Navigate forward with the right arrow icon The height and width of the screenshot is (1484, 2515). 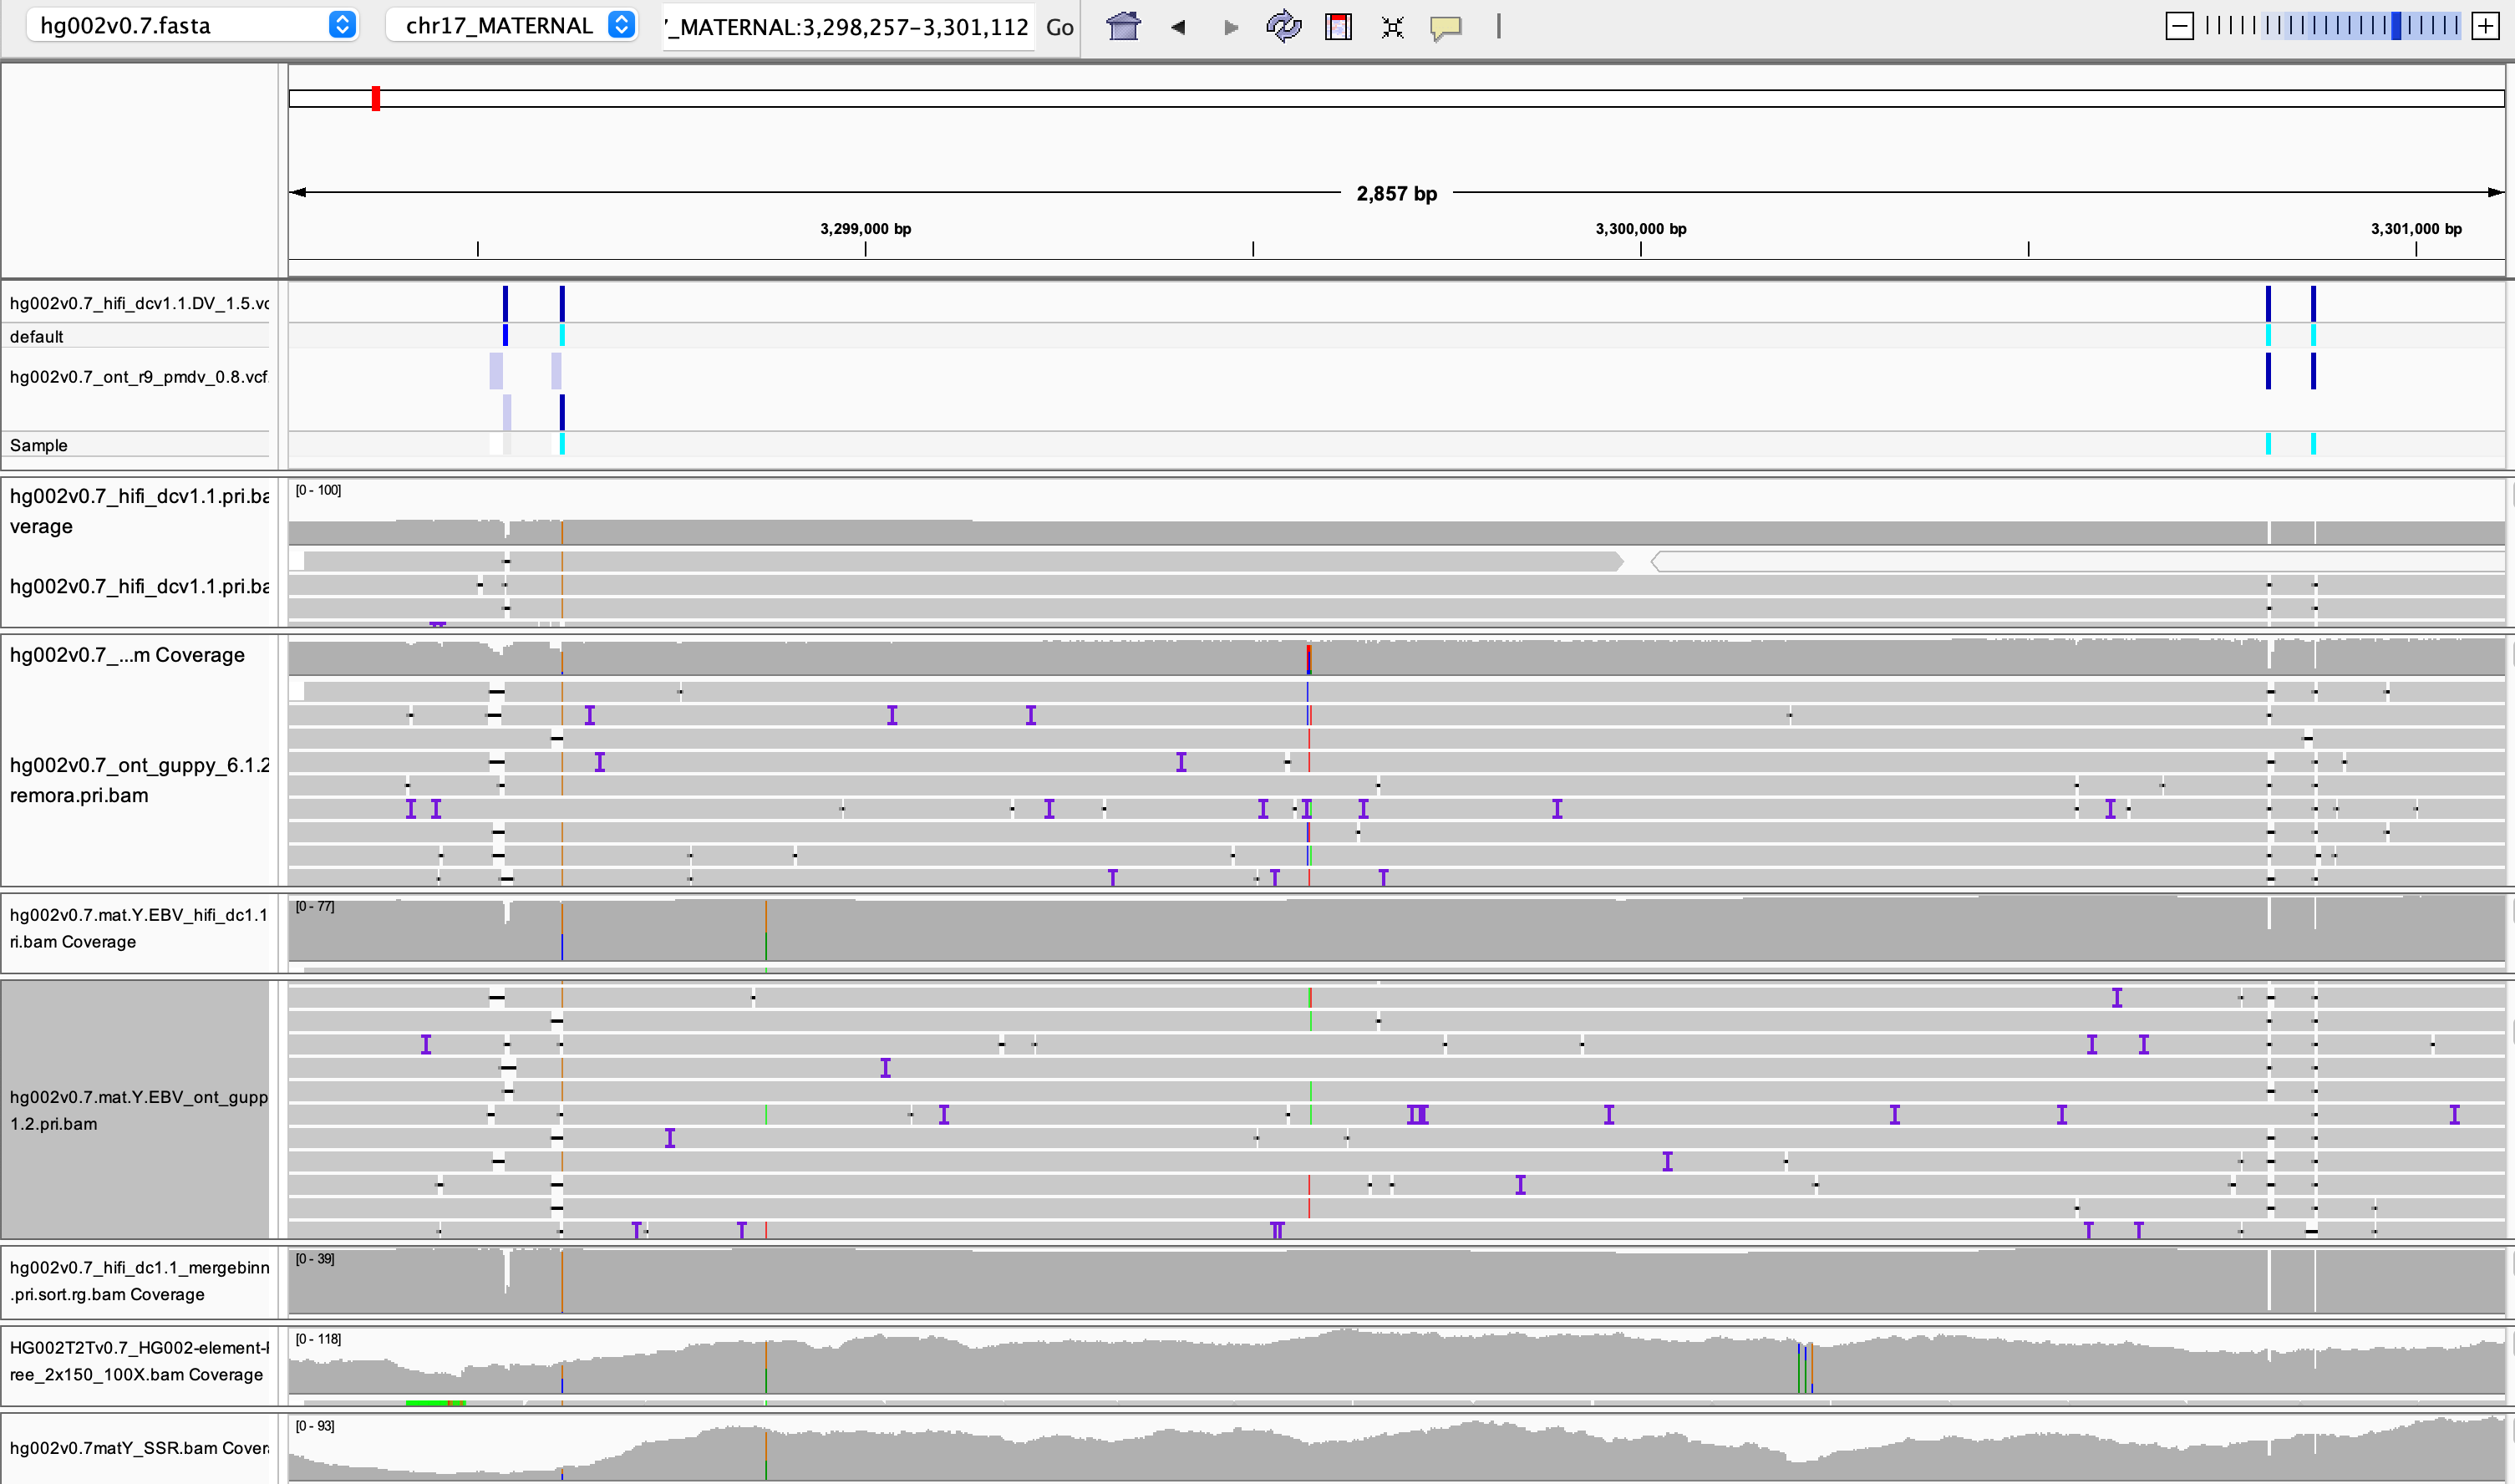tap(1229, 27)
